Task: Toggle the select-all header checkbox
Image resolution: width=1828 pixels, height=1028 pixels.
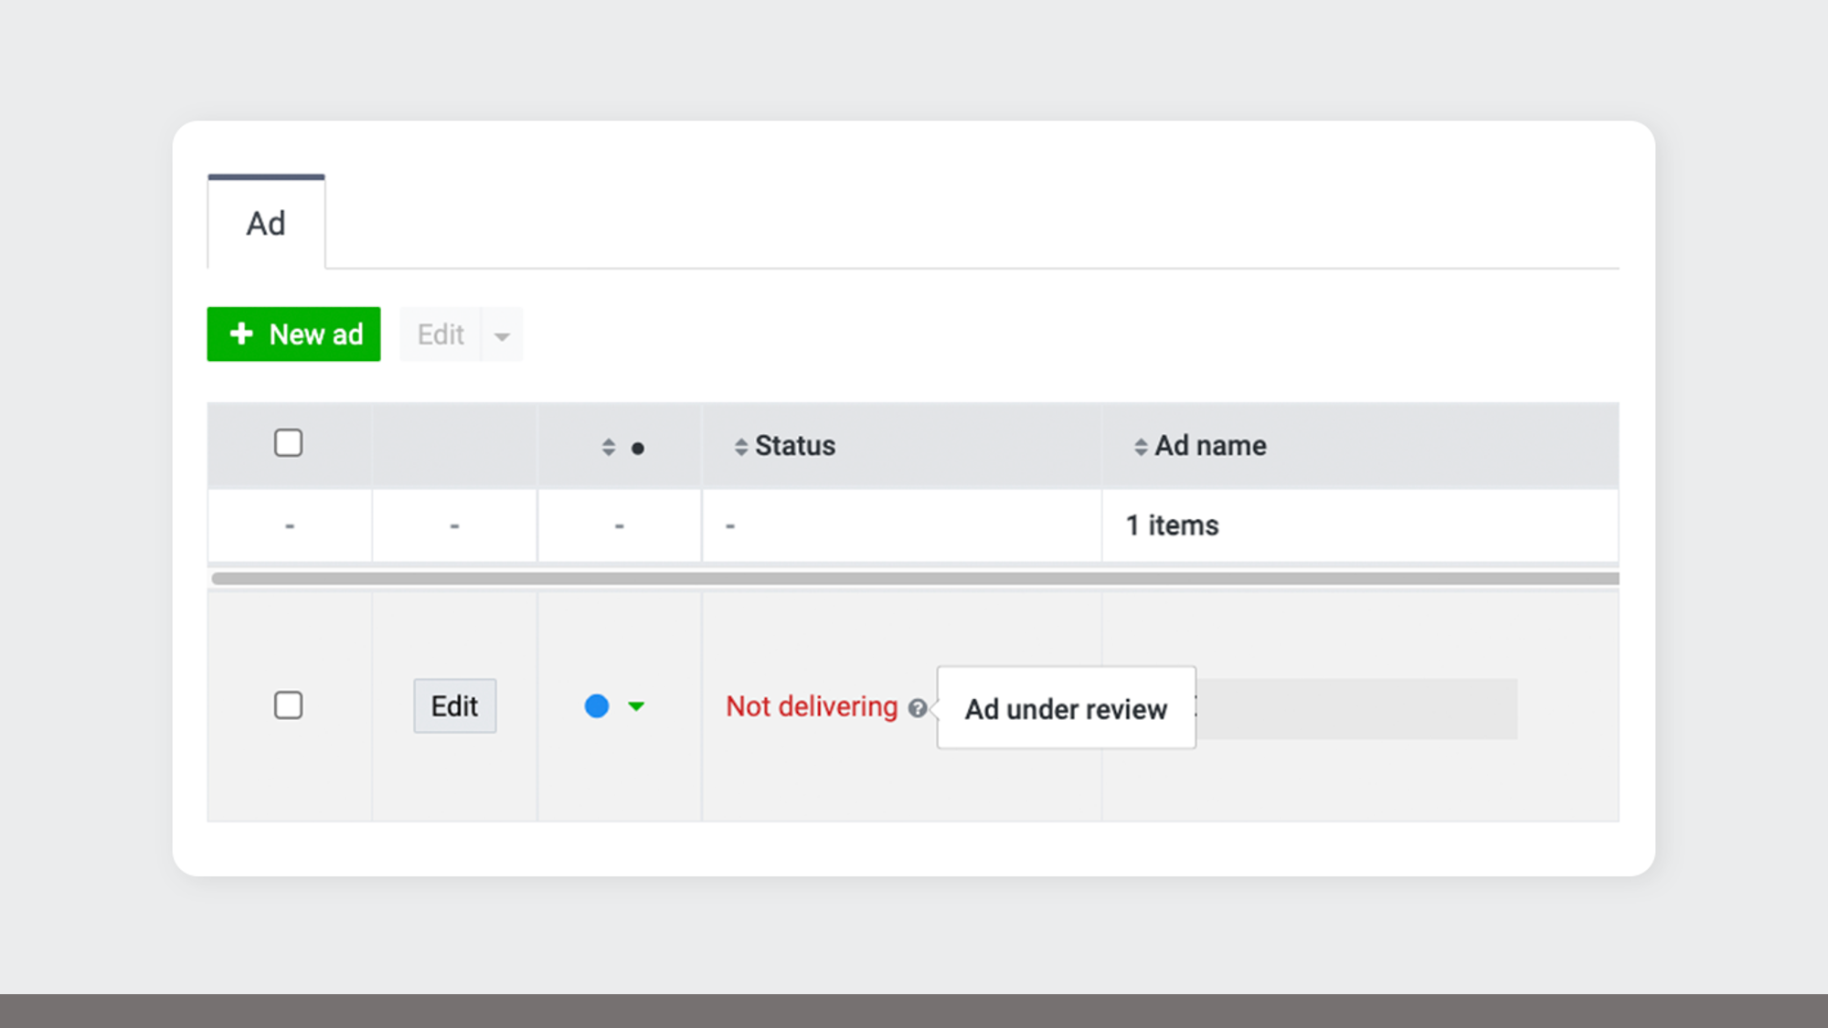Action: (288, 443)
